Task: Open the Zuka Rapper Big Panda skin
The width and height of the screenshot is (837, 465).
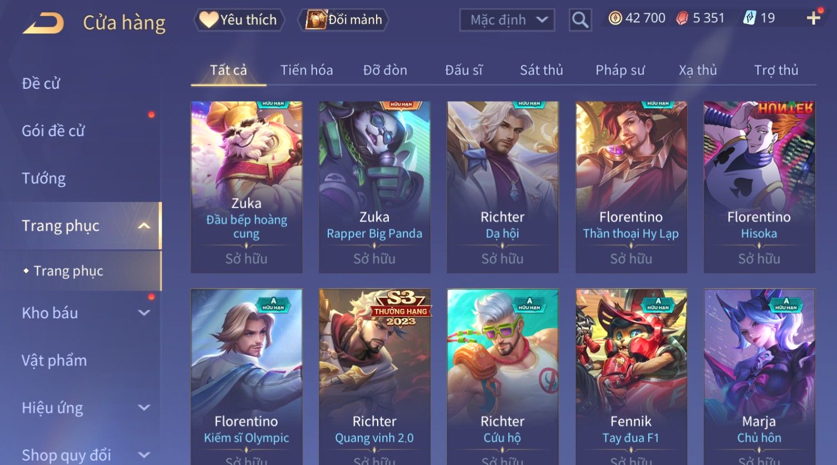Action: (x=374, y=187)
